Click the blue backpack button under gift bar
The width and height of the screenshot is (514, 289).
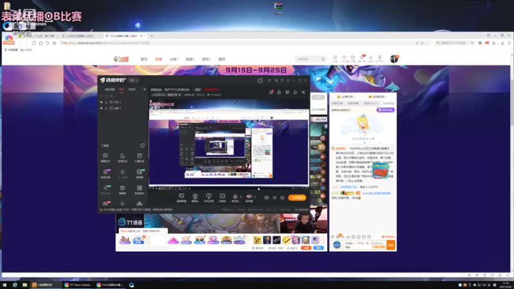[319, 248]
